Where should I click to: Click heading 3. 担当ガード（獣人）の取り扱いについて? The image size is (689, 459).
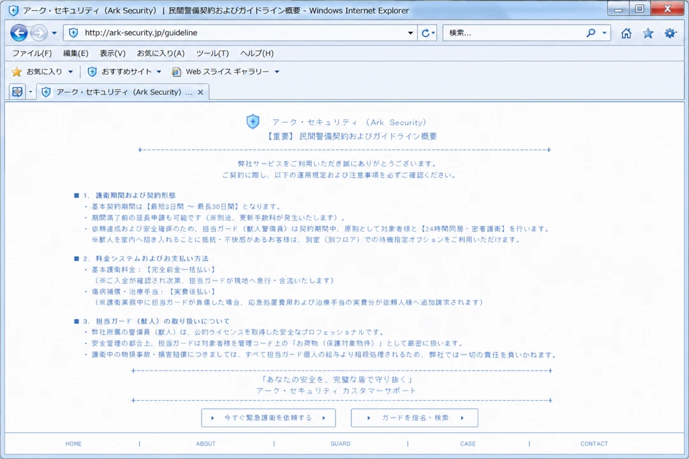click(156, 321)
